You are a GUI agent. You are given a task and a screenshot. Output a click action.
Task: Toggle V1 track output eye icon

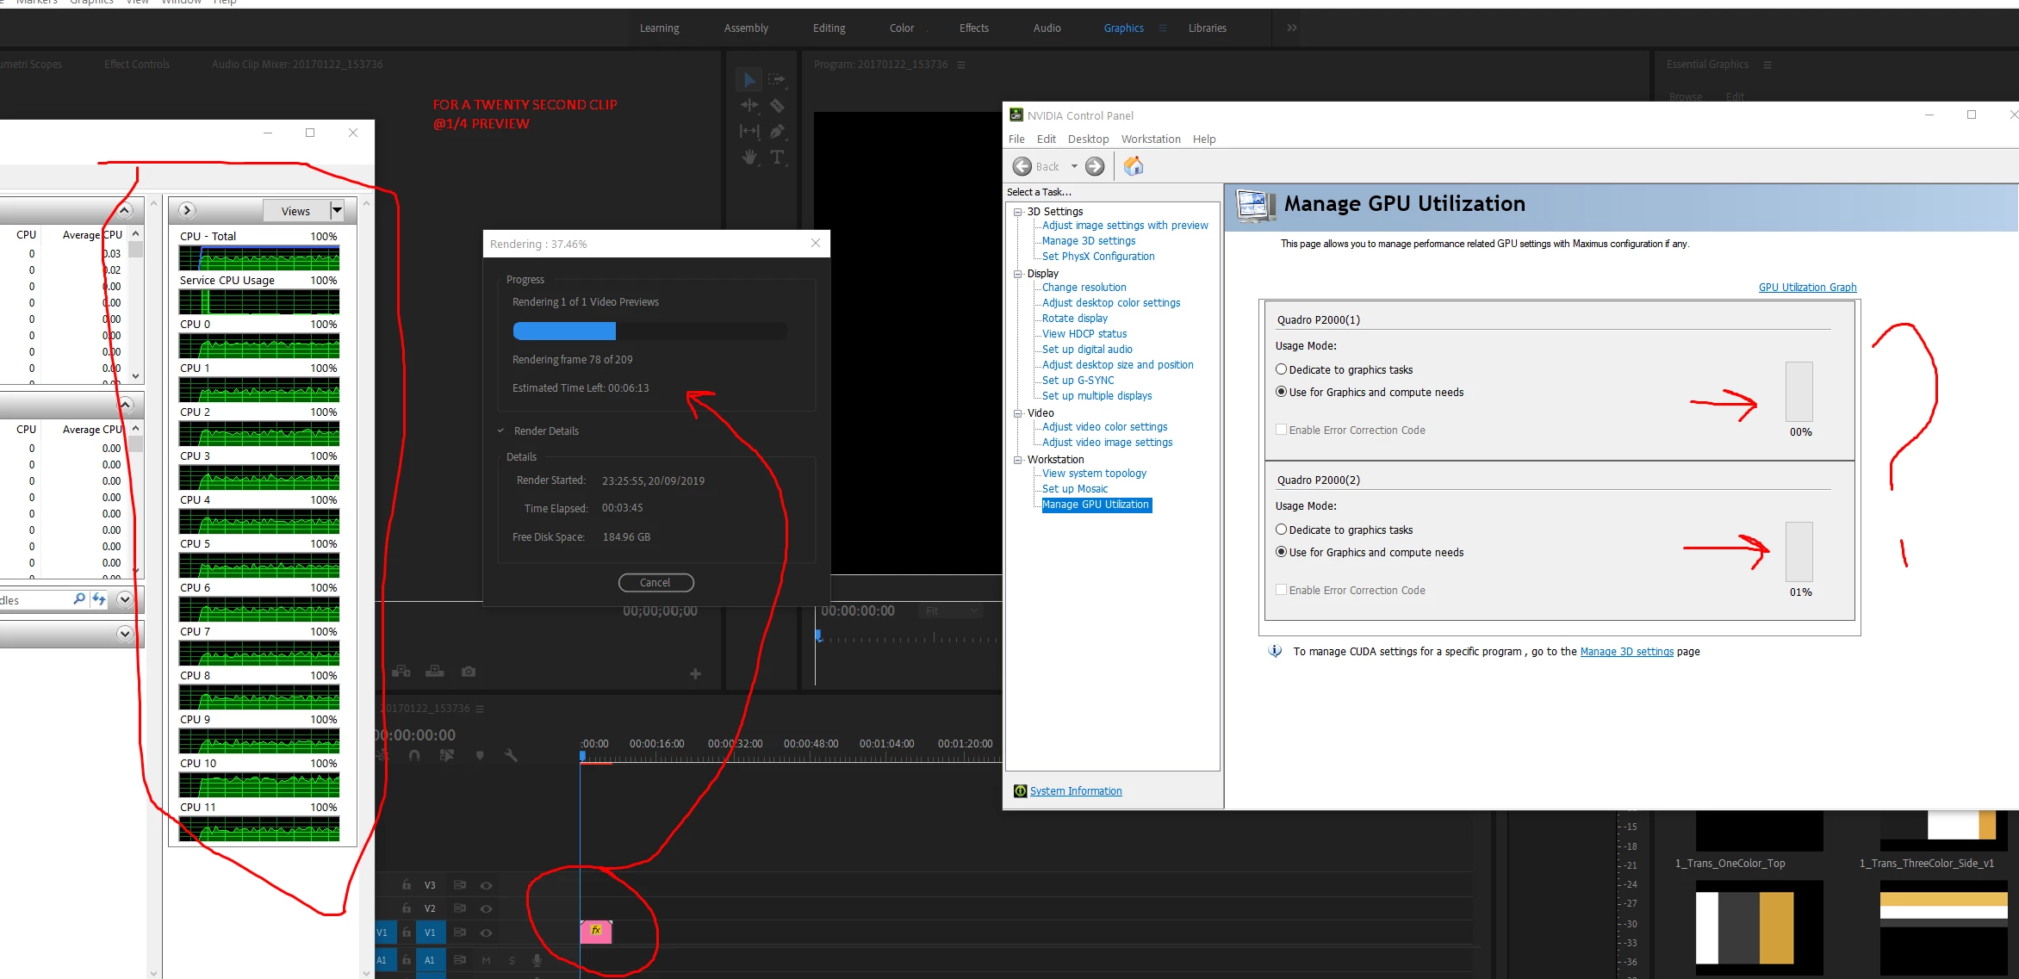pos(486,933)
